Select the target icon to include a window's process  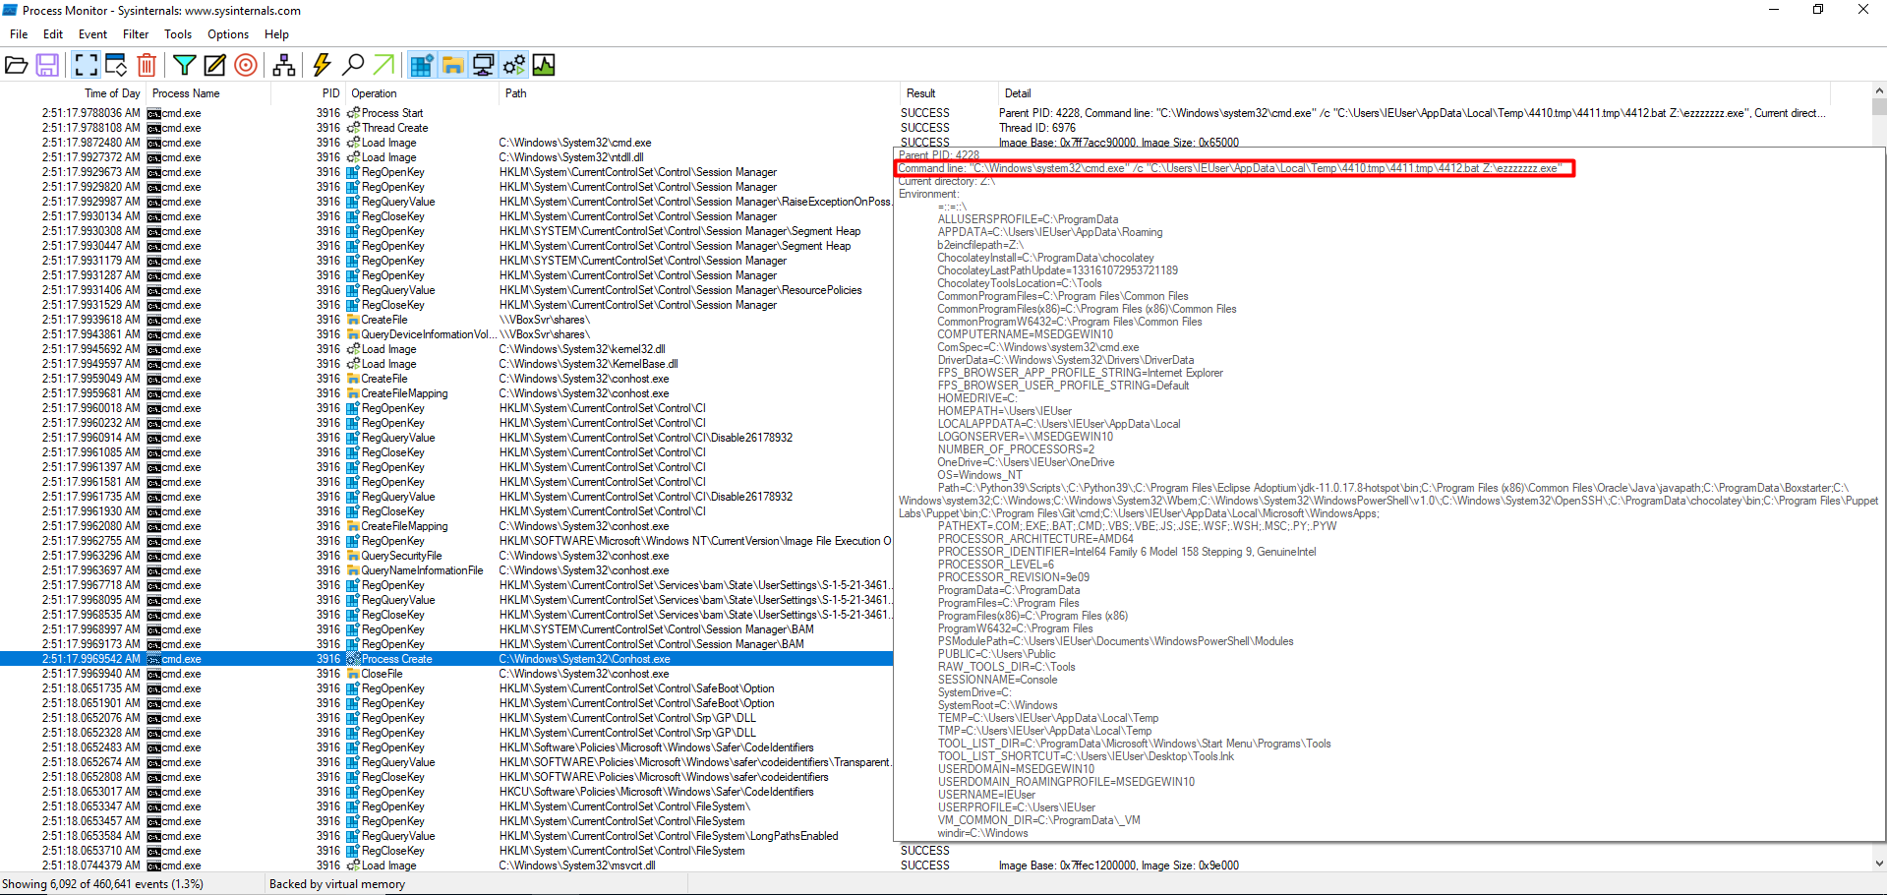246,65
